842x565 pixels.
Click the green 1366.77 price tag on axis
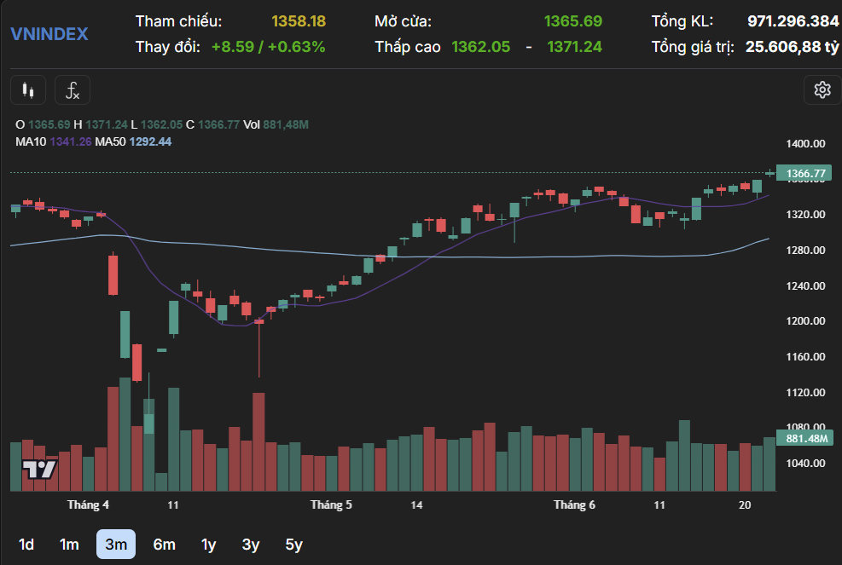tap(804, 173)
